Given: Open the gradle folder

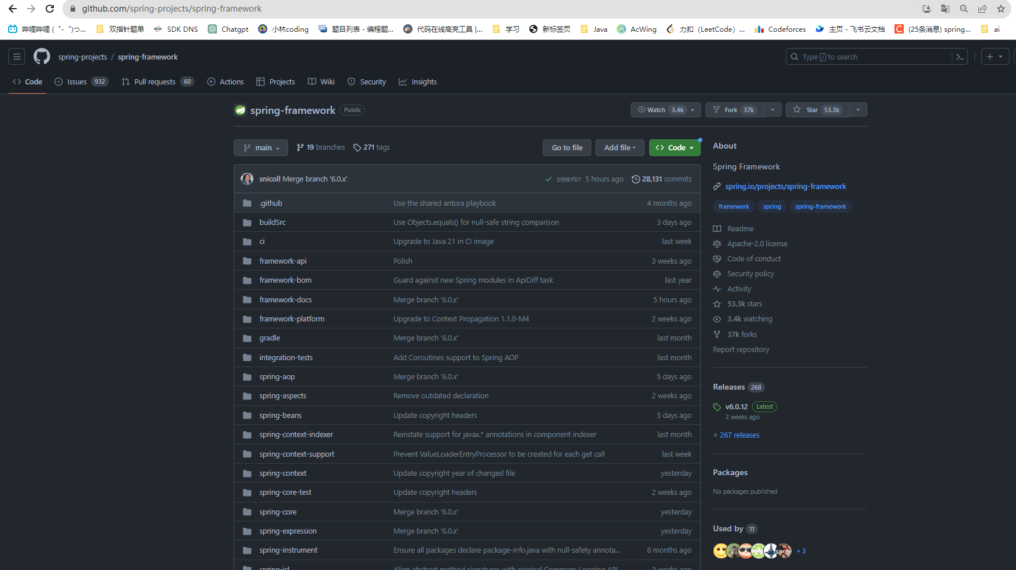Looking at the screenshot, I should point(270,338).
